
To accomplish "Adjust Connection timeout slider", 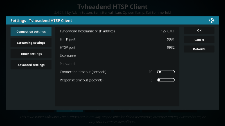I will (166, 72).
